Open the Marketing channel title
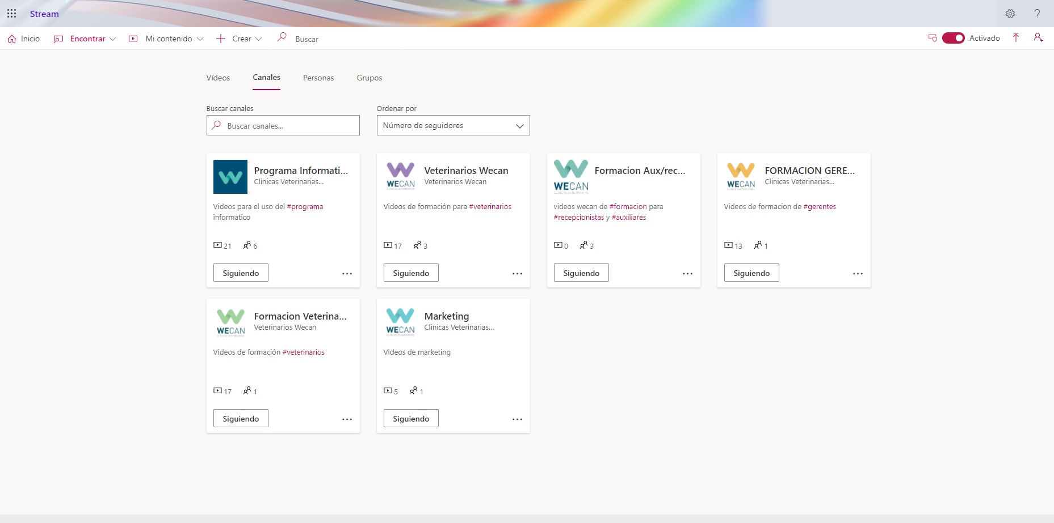This screenshot has height=523, width=1054. (447, 316)
